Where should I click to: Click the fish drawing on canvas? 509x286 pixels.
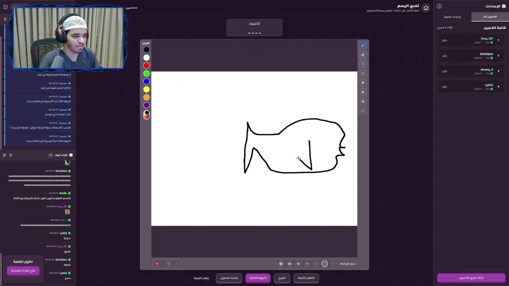pos(294,146)
